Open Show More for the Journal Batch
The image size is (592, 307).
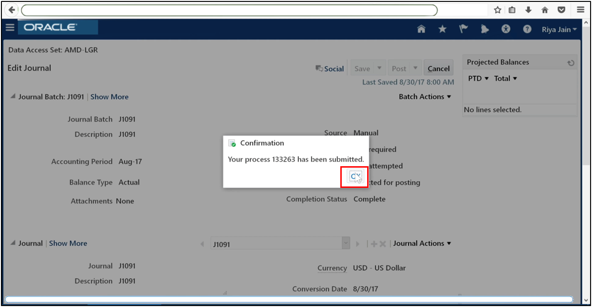[109, 97]
